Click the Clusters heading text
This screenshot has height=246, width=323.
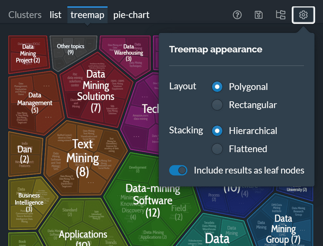(25, 15)
